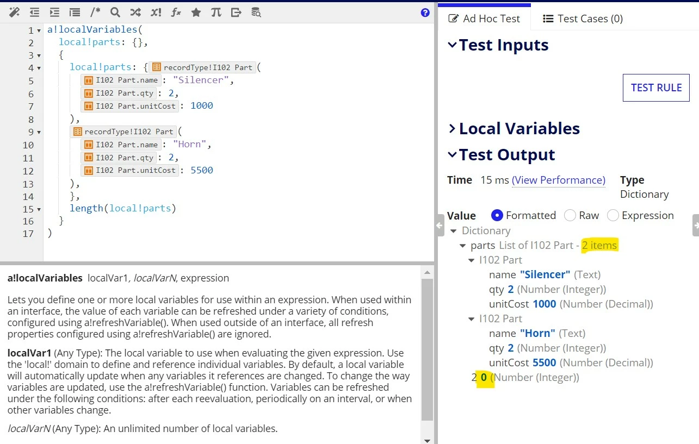Viewport: 699px width, 444px height.
Task: Open the View Performance link
Action: (x=559, y=180)
